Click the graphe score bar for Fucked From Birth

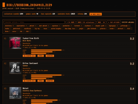click(46, 50)
